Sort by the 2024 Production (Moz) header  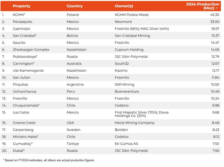[203, 6]
